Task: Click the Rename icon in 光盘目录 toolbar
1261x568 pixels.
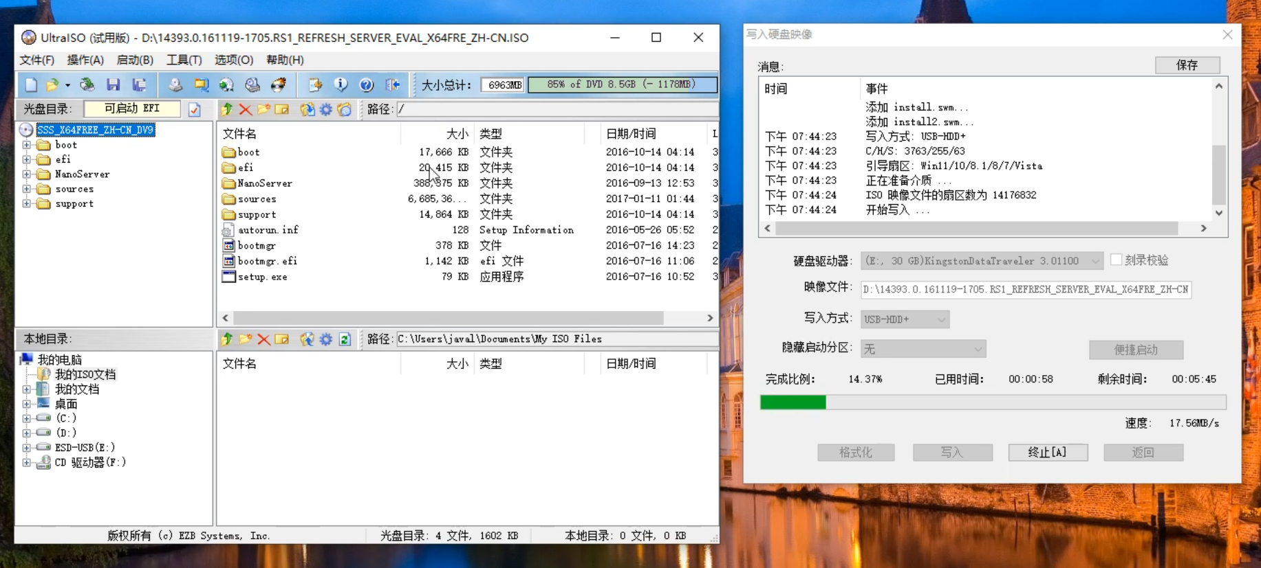Action: click(x=282, y=109)
